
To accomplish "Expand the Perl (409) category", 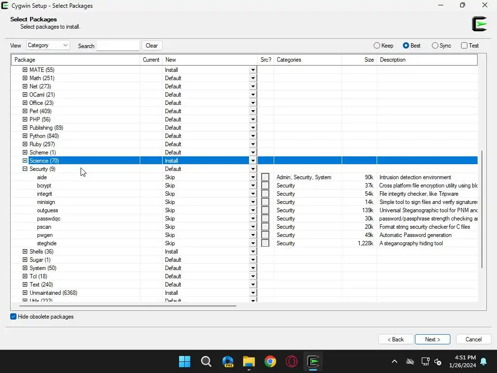I will point(25,111).
